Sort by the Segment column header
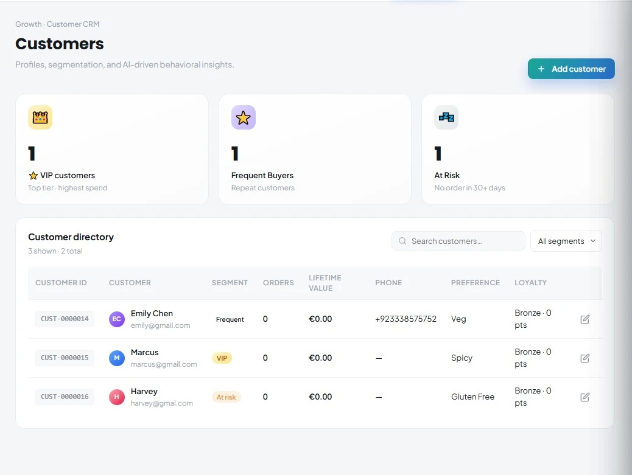Screen dimensions: 632x475 point(230,283)
